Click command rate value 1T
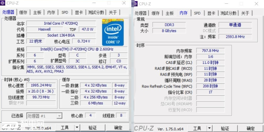The height and width of the screenshot is (132, 264). (x=210, y=92)
